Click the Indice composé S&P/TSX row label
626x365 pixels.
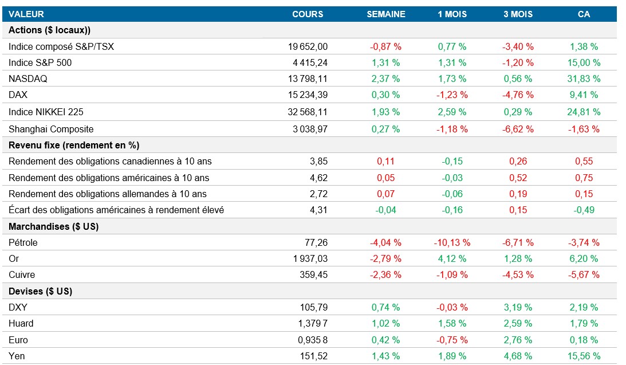pos(61,46)
